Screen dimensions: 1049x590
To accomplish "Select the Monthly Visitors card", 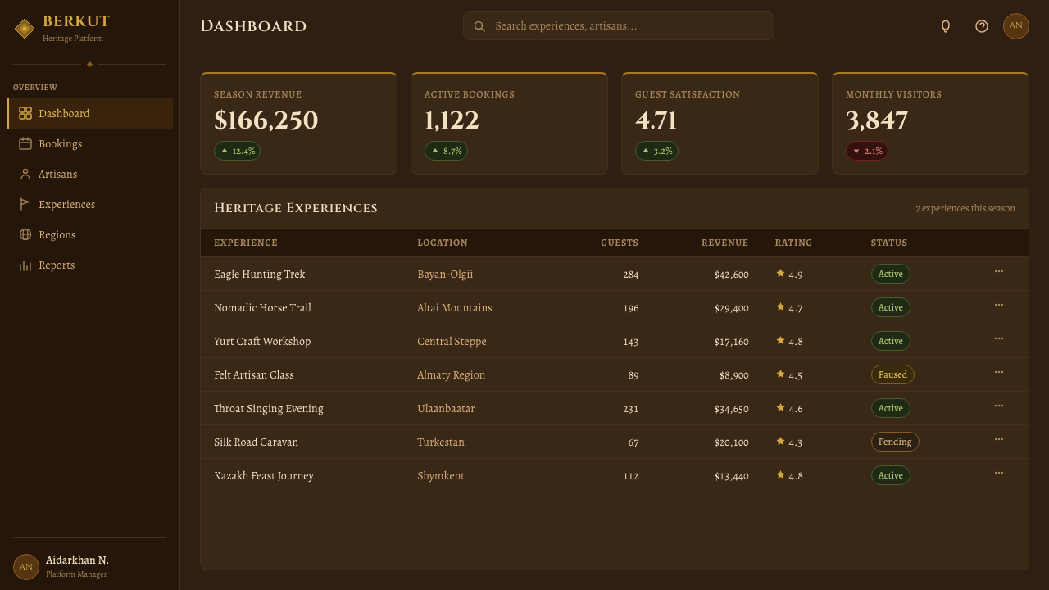I will (930, 123).
